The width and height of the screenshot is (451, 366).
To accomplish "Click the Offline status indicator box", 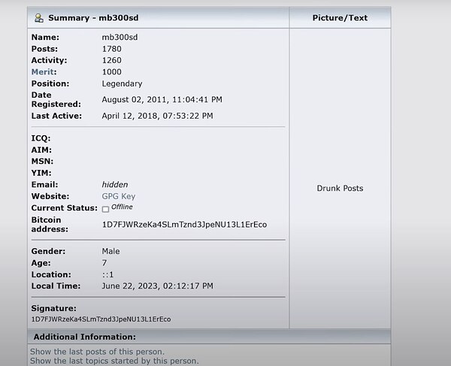I will (105, 209).
